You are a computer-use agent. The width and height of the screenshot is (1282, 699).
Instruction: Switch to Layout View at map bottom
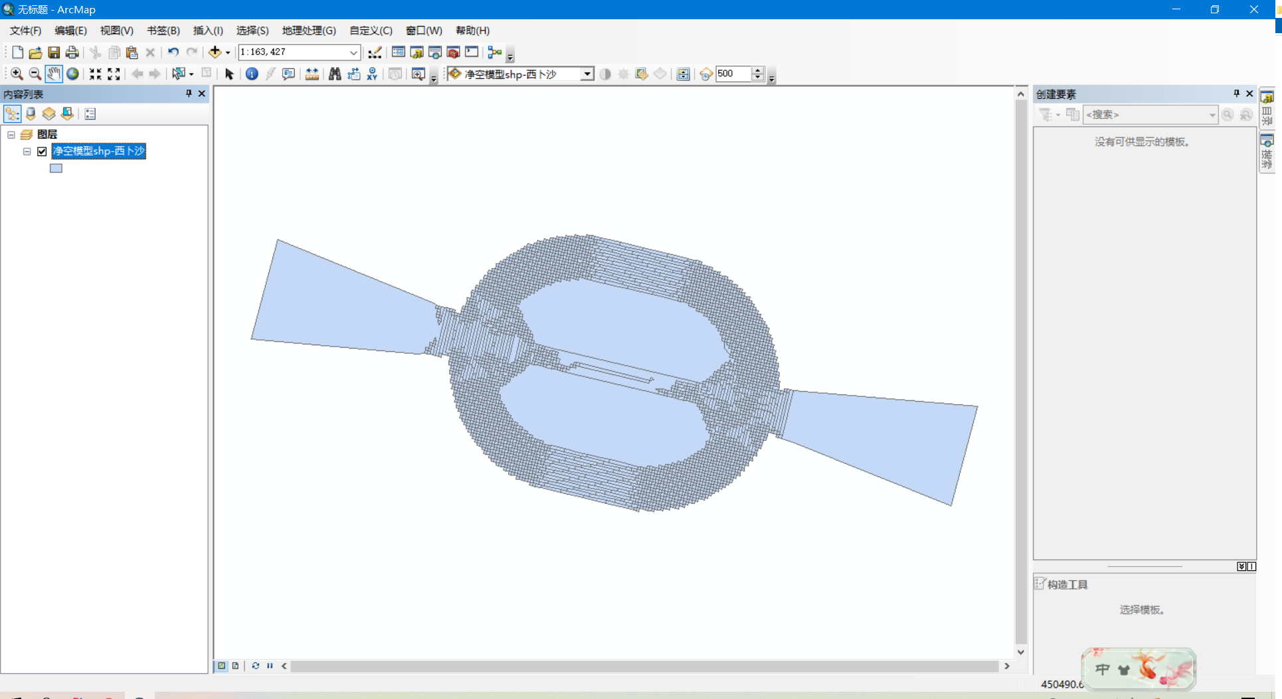(235, 666)
